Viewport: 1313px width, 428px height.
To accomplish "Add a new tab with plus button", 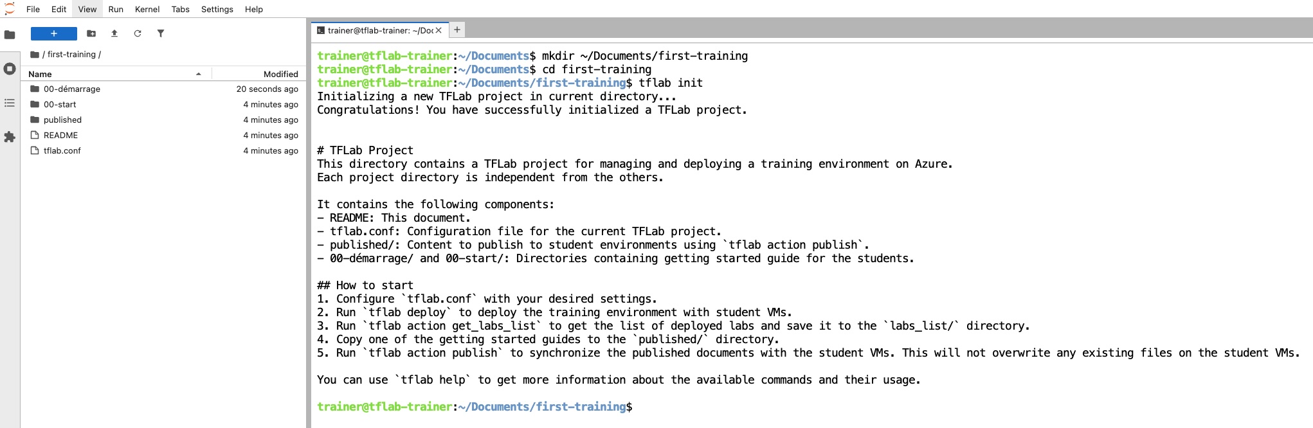I will click(457, 30).
